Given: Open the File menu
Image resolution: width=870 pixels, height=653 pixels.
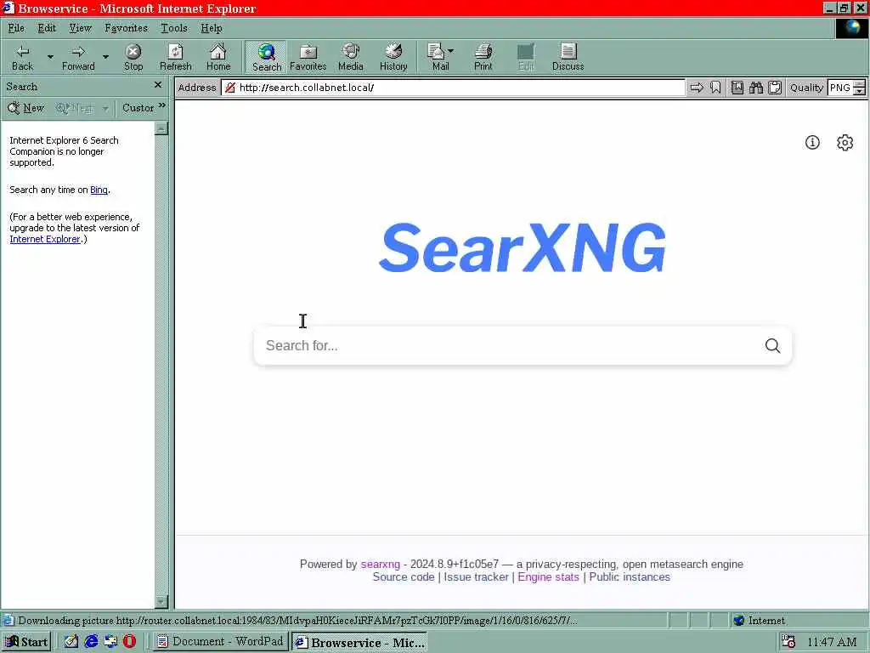Looking at the screenshot, I should [x=16, y=28].
